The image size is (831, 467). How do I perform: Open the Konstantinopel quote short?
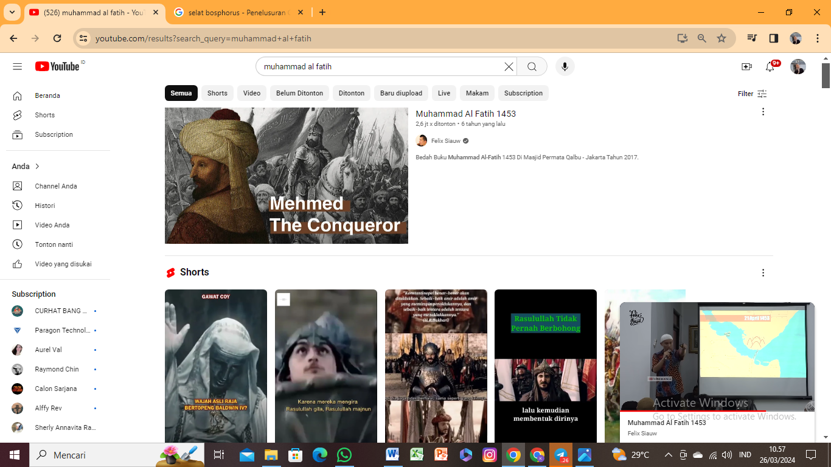click(x=436, y=366)
